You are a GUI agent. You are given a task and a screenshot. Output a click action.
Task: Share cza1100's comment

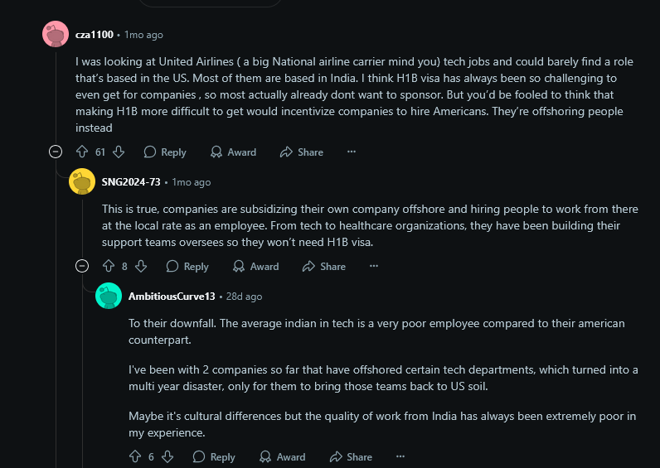pos(302,152)
